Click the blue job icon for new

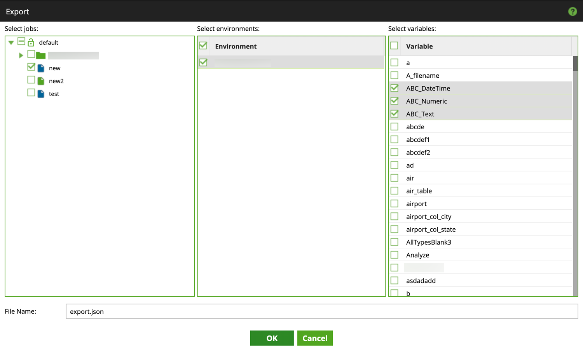pyautogui.click(x=41, y=68)
